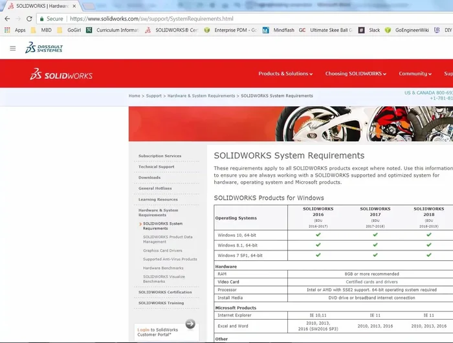Open the GoEngineerWiki bookmark
453x343 pixels.
pos(407,30)
